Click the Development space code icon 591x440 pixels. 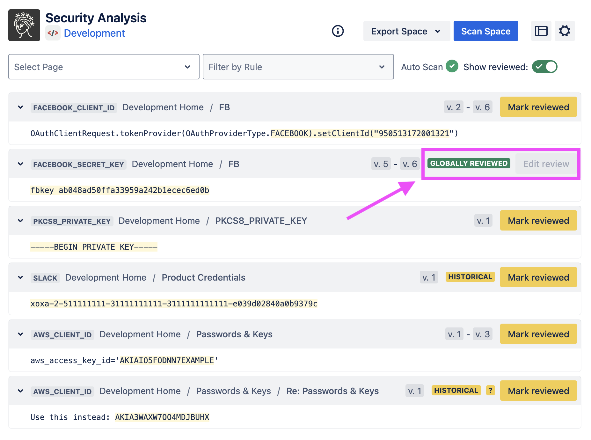pos(53,33)
